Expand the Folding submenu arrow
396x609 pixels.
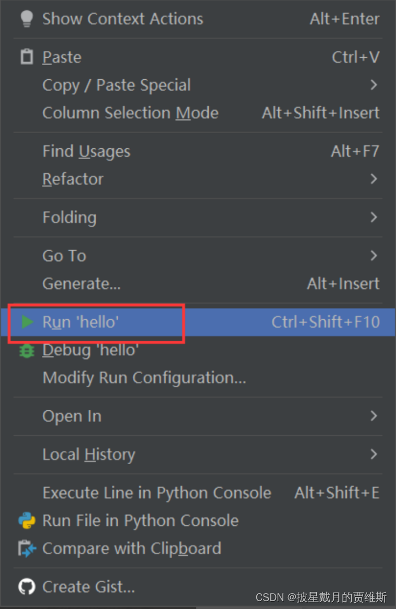(373, 217)
